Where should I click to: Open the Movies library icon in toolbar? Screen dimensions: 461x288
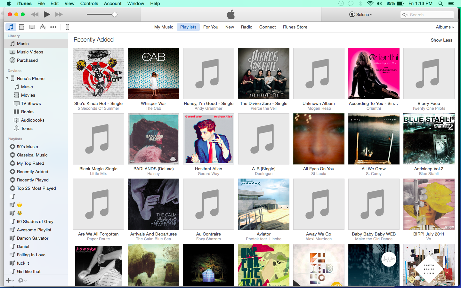(21, 27)
